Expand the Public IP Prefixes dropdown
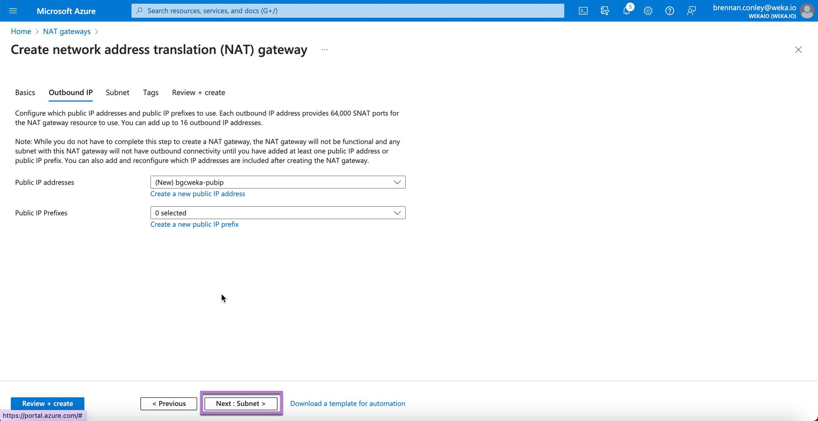The width and height of the screenshot is (818, 421). (x=278, y=213)
